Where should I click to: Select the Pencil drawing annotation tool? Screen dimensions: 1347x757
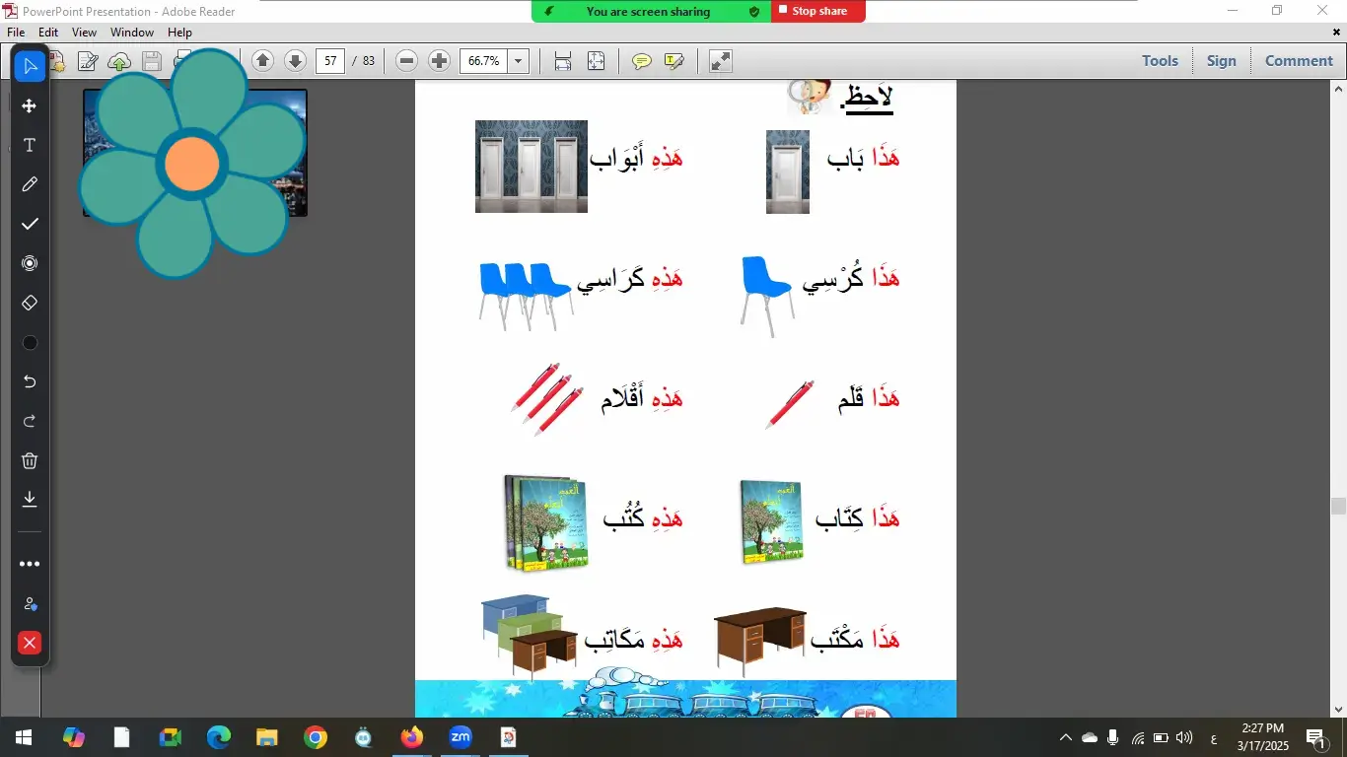pyautogui.click(x=29, y=184)
